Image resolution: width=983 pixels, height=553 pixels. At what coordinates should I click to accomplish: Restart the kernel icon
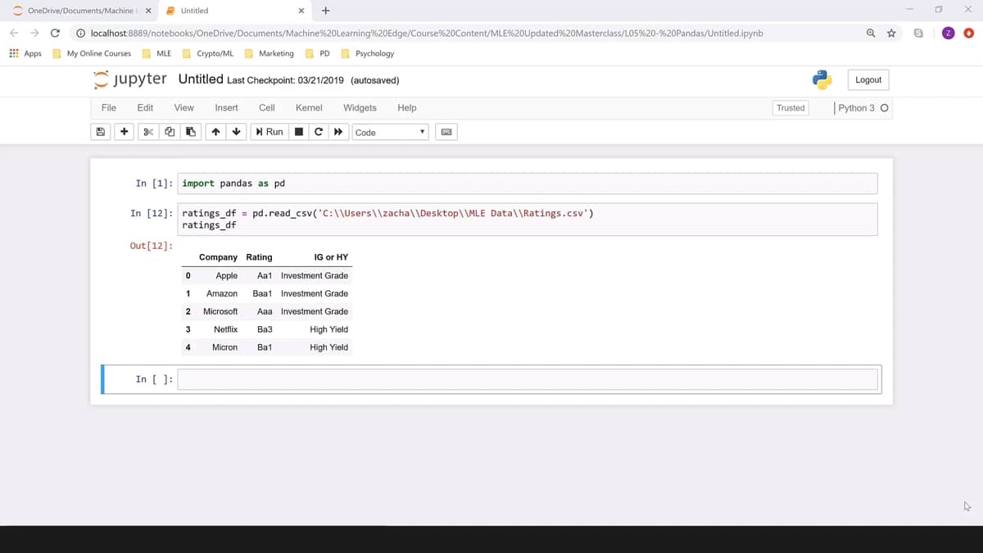319,132
